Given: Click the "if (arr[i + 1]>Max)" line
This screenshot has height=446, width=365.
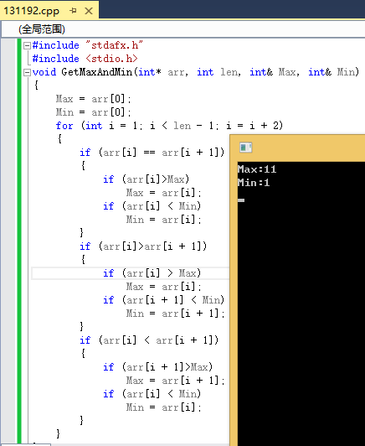Looking at the screenshot, I should pyautogui.click(x=157, y=367).
